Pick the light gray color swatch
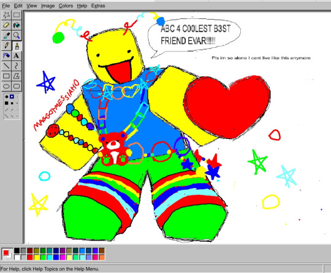This screenshot has width=331, height=273. (23, 257)
